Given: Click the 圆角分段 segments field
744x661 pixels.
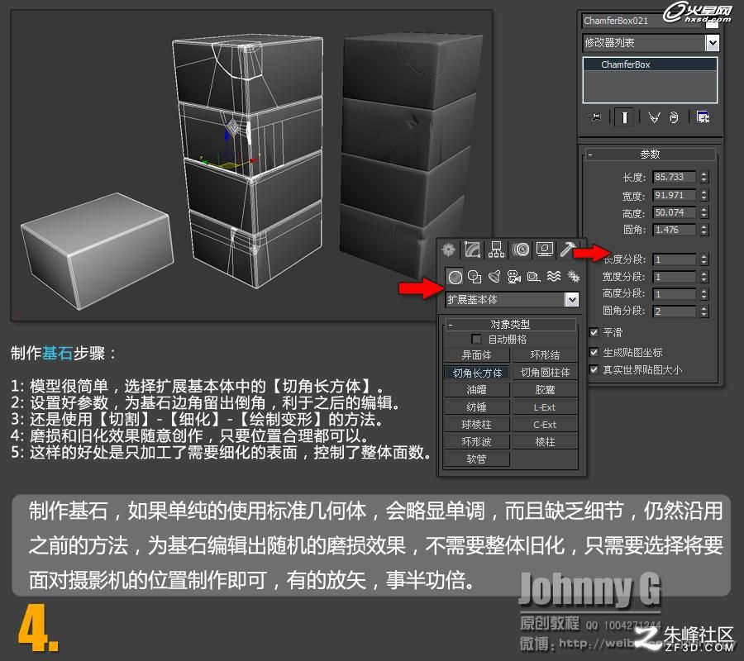Looking at the screenshot, I should point(674,311).
